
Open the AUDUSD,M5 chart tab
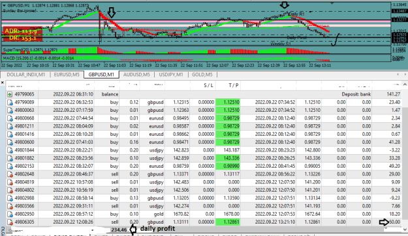(136, 75)
